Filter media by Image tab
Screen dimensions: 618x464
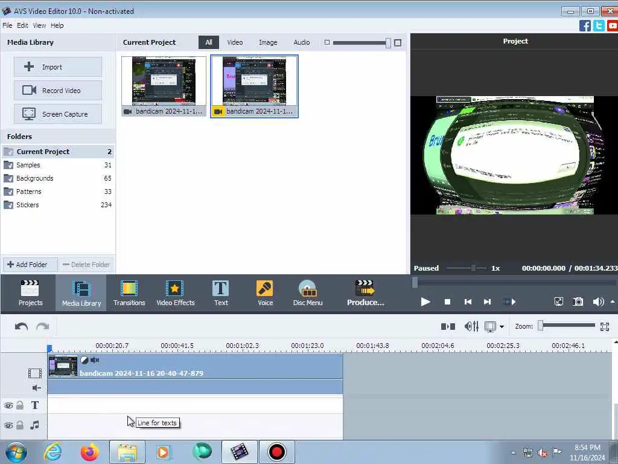pos(268,42)
